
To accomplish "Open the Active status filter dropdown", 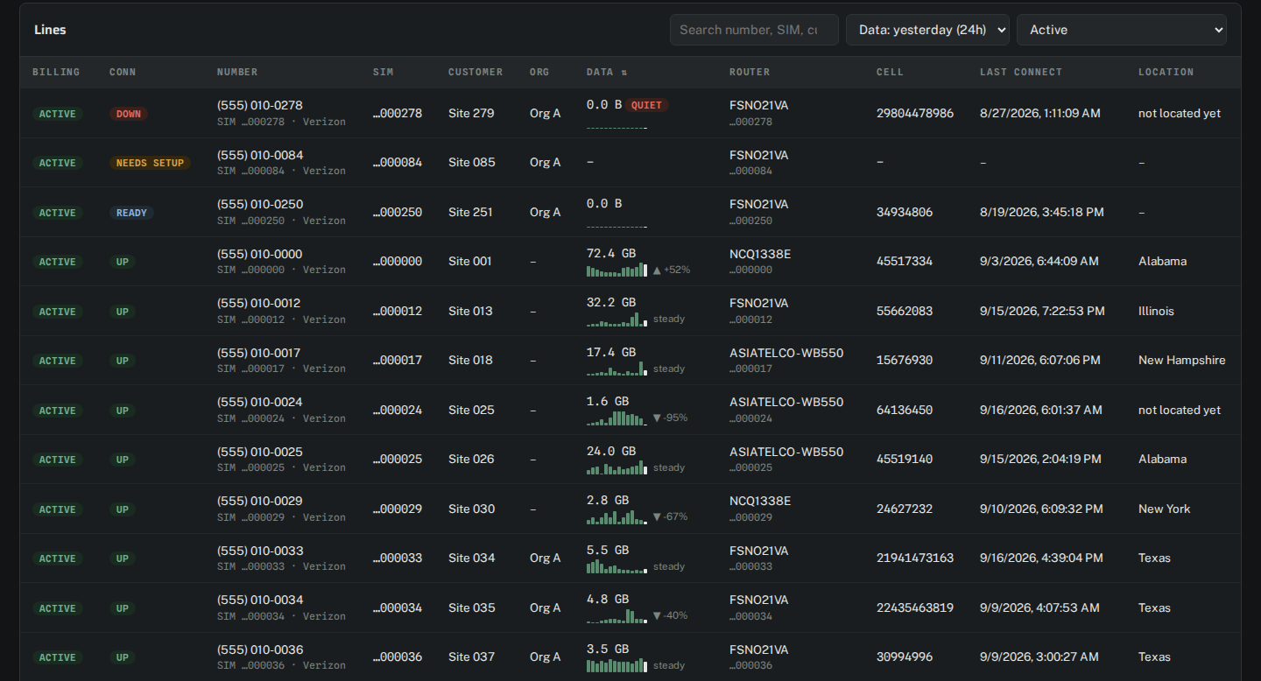I will click(x=1122, y=30).
